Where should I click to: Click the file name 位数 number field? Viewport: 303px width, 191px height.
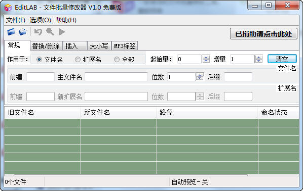(181, 77)
